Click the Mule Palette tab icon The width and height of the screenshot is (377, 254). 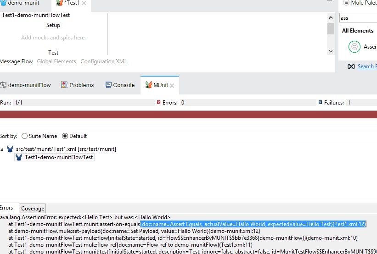346,3
